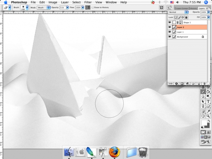Toggle lock transparent pixels
The image size is (212, 159).
click(x=176, y=17)
